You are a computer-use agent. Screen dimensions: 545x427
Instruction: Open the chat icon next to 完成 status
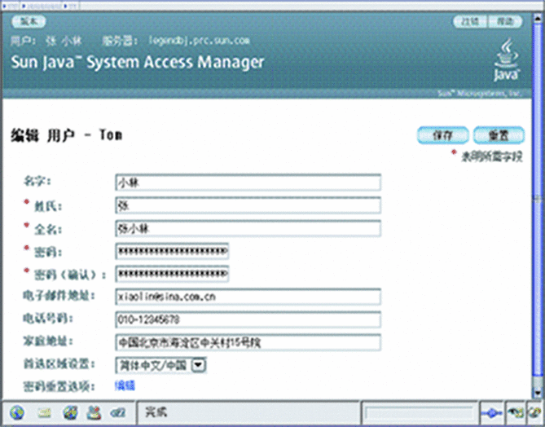(118, 413)
